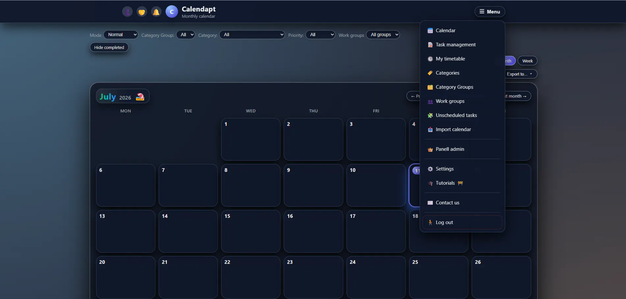Image resolution: width=626 pixels, height=299 pixels.
Task: Select day 8 cell in July
Action: point(251,185)
